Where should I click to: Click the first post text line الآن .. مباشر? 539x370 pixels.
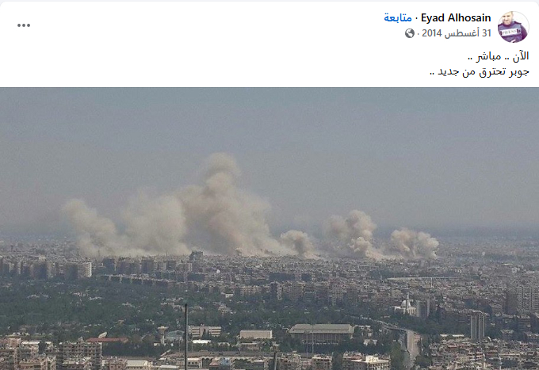point(499,56)
